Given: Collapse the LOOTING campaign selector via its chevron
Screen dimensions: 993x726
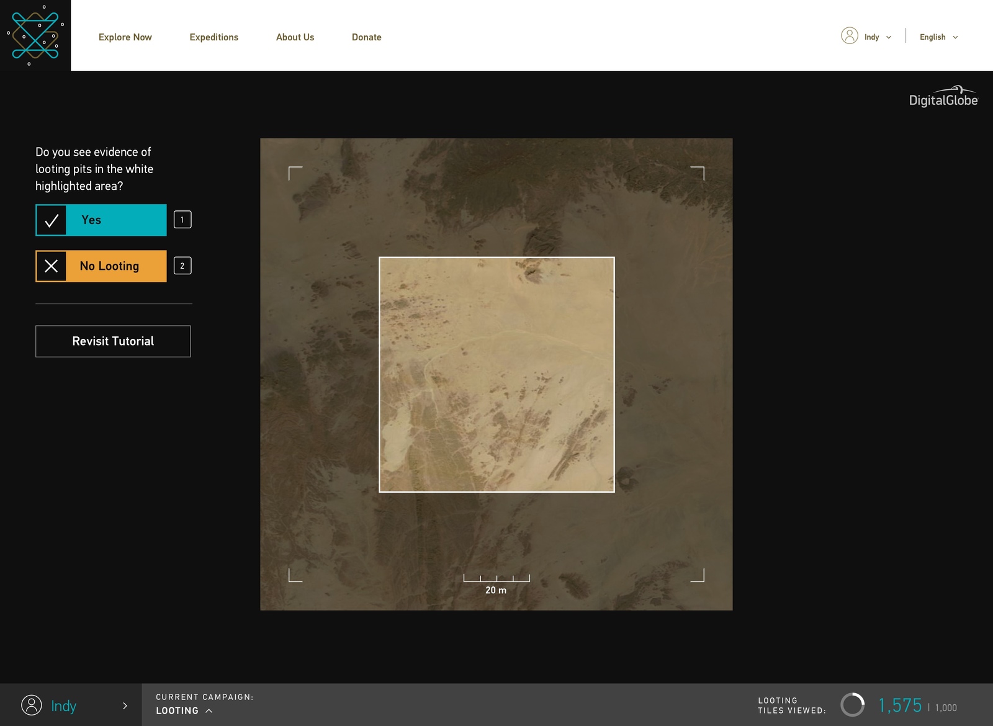Looking at the screenshot, I should [x=209, y=711].
